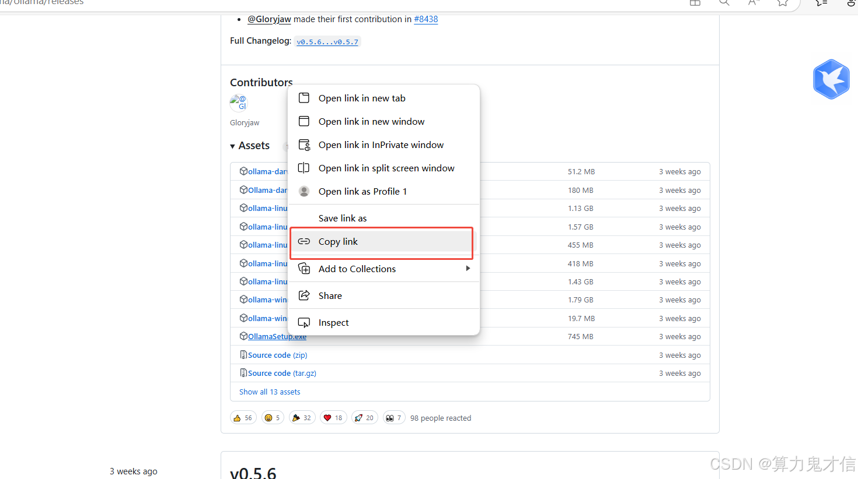Click the ollama-win asset link sized 1.79 GB
This screenshot has width=858, height=479.
click(268, 300)
